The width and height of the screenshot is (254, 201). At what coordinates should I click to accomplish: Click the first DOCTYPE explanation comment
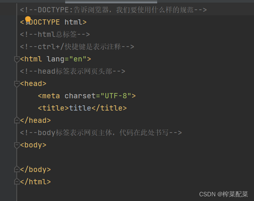point(113,10)
